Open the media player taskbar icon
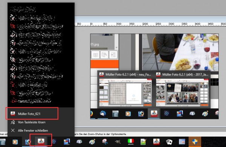The height and width of the screenshot is (147, 226). tap(15, 142)
